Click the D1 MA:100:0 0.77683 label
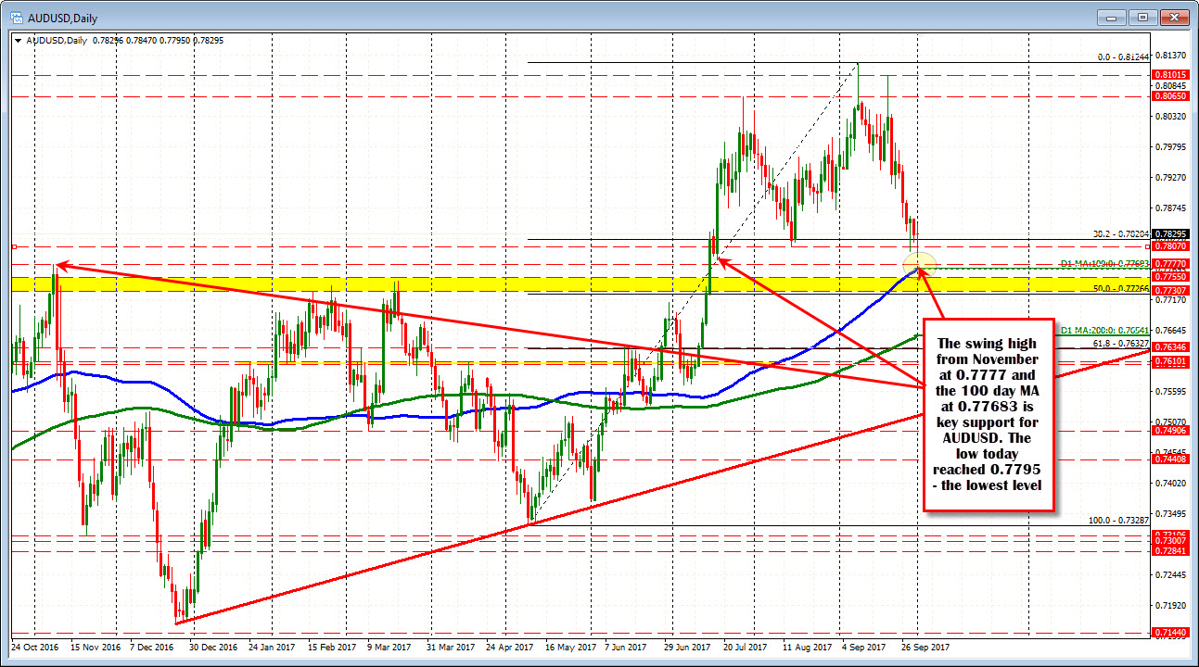Viewport: 1199px width, 667px height. point(1105,264)
